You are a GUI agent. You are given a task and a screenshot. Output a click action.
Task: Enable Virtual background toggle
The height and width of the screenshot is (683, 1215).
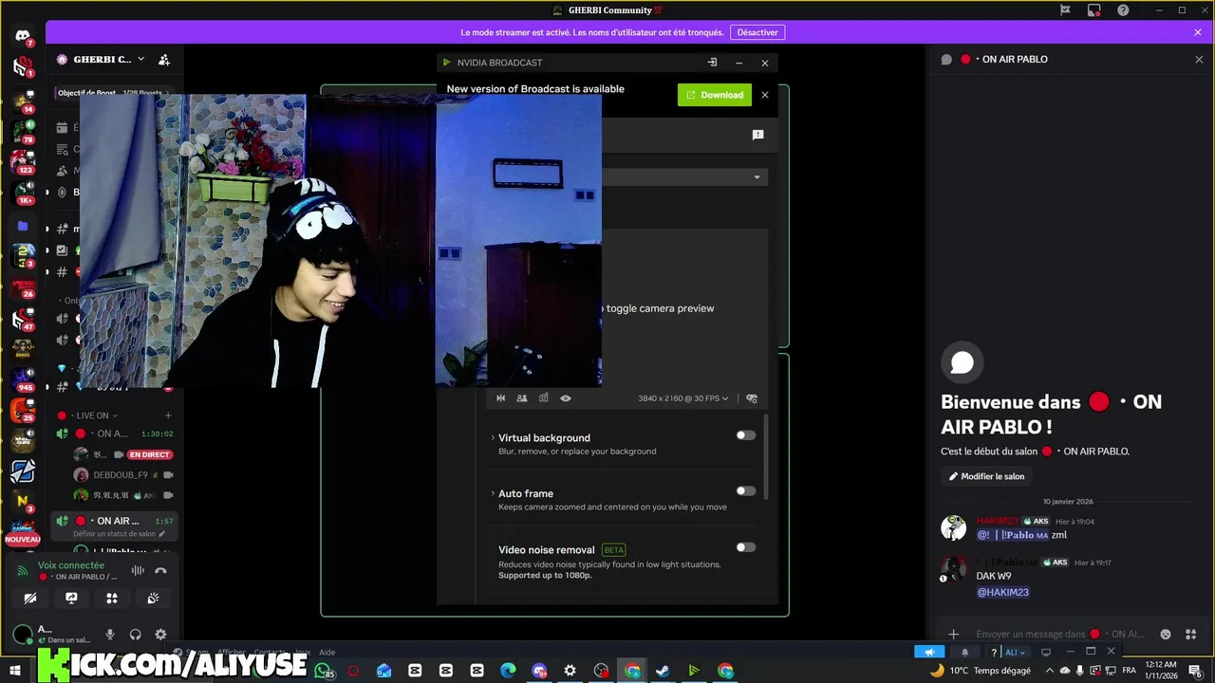pyautogui.click(x=746, y=435)
